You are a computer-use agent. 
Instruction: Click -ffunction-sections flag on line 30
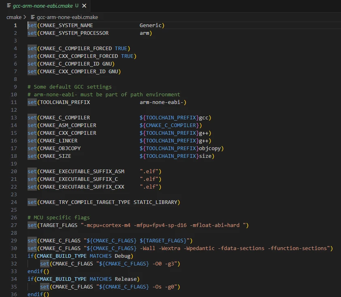297,248
